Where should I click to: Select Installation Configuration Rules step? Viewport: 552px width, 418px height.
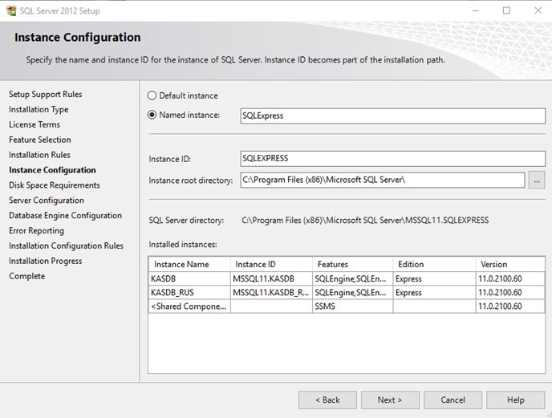coord(66,246)
